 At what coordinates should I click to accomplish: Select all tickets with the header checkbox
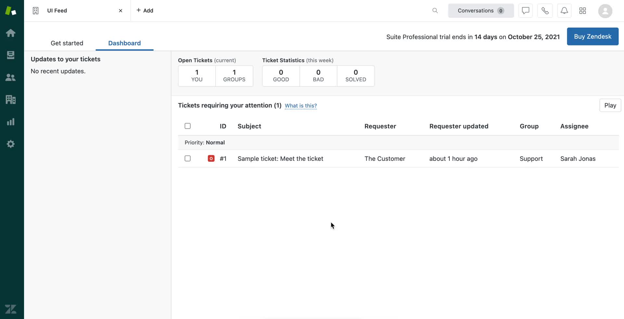tap(188, 126)
